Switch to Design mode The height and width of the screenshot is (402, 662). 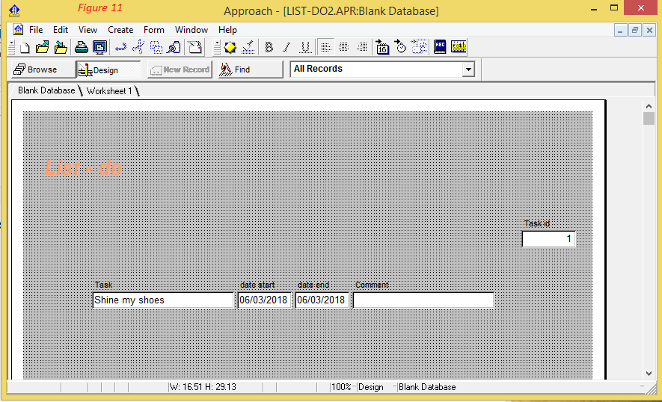coord(108,69)
